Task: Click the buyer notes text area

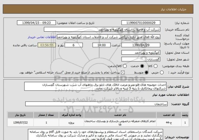Action: point(95,134)
